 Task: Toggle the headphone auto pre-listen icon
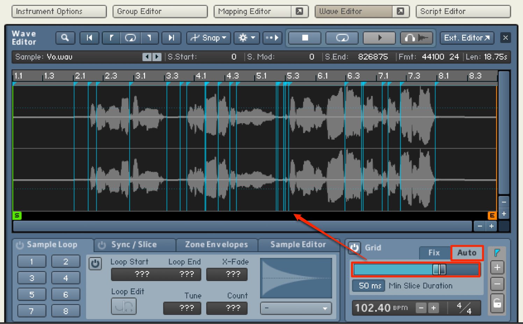416,38
